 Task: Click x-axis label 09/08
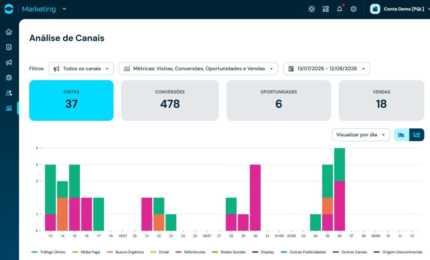[376, 236]
